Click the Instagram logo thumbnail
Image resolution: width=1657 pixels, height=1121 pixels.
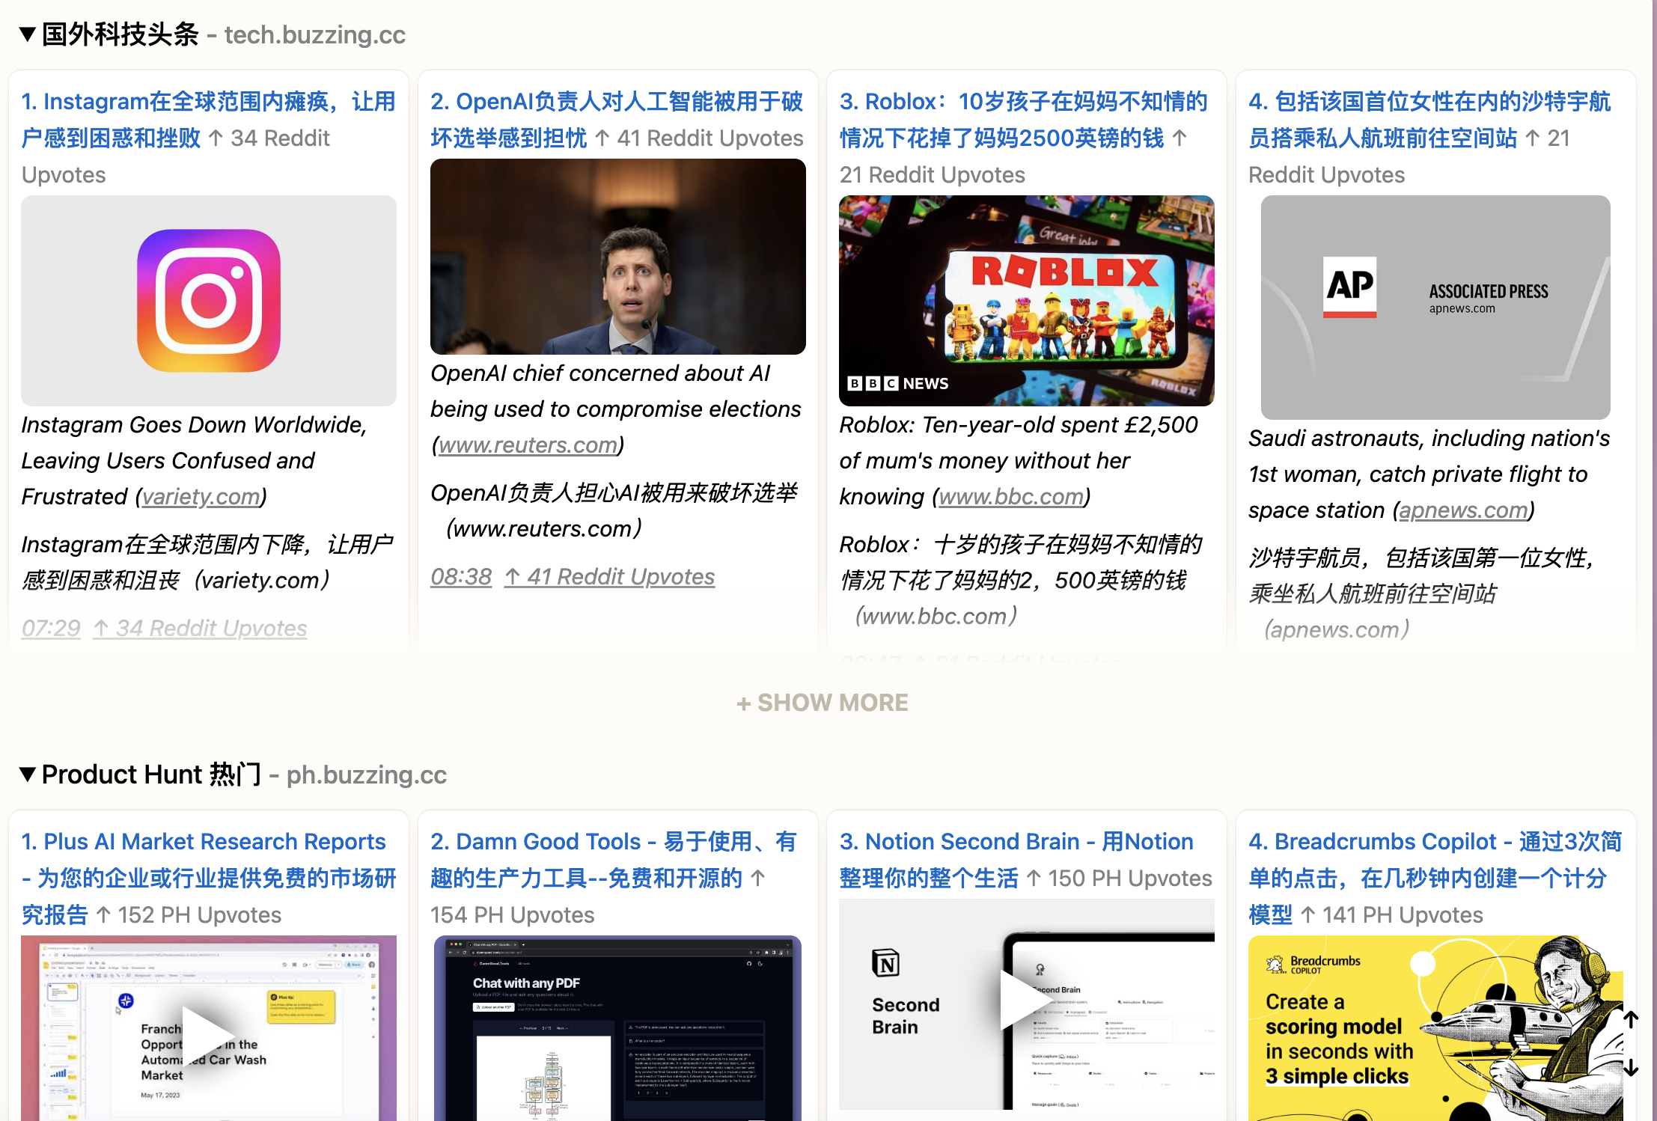pos(209,300)
